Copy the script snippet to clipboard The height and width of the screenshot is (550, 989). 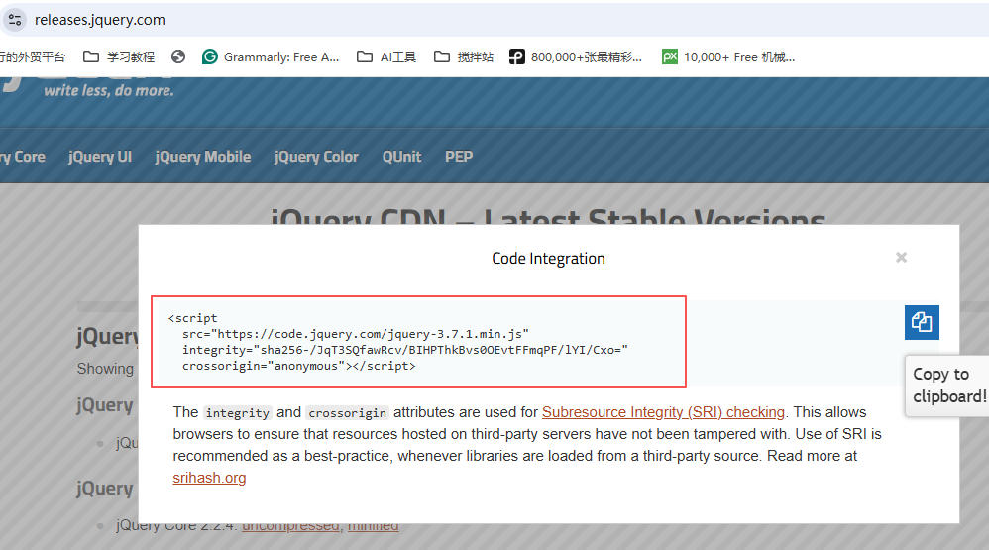coord(922,322)
